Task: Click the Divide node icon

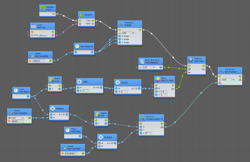Action: pyautogui.click(x=118, y=82)
